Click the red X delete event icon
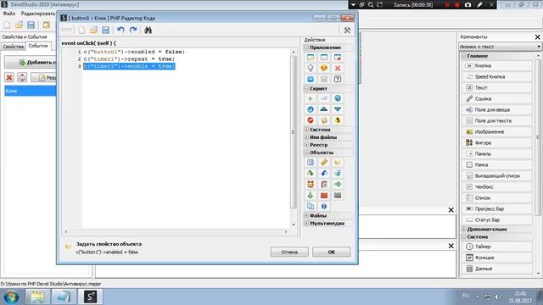 pos(9,77)
